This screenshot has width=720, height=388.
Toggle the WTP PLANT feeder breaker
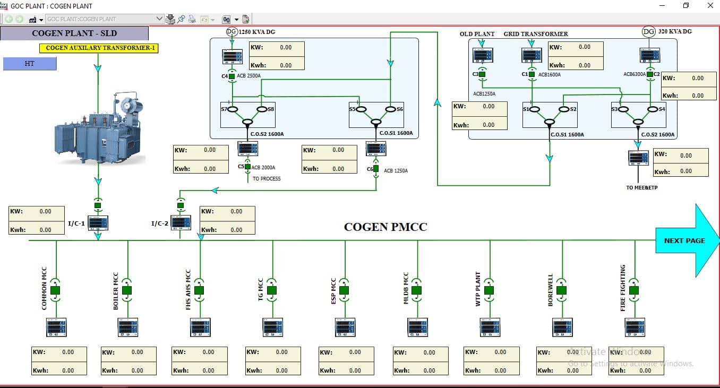click(x=490, y=289)
